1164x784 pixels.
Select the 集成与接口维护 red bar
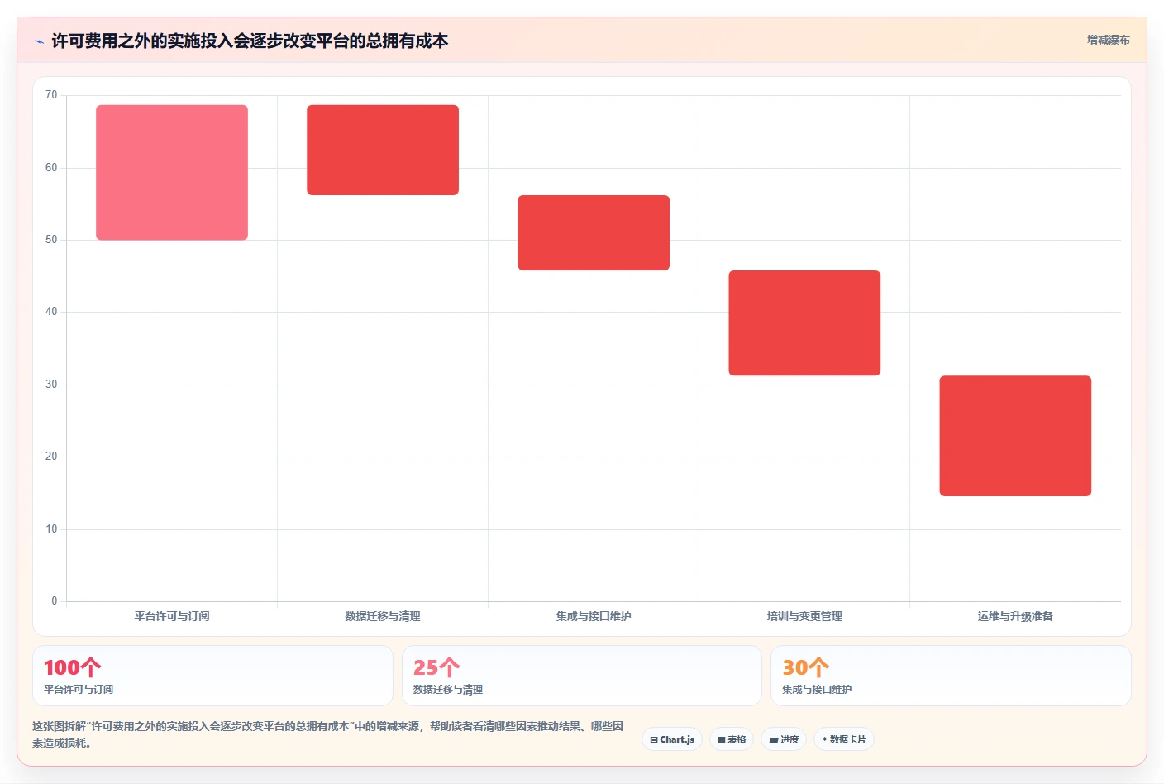click(x=594, y=232)
